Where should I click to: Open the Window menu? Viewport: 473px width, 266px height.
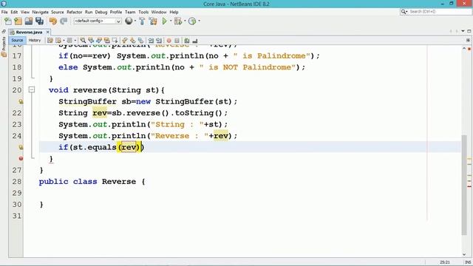[x=159, y=12]
